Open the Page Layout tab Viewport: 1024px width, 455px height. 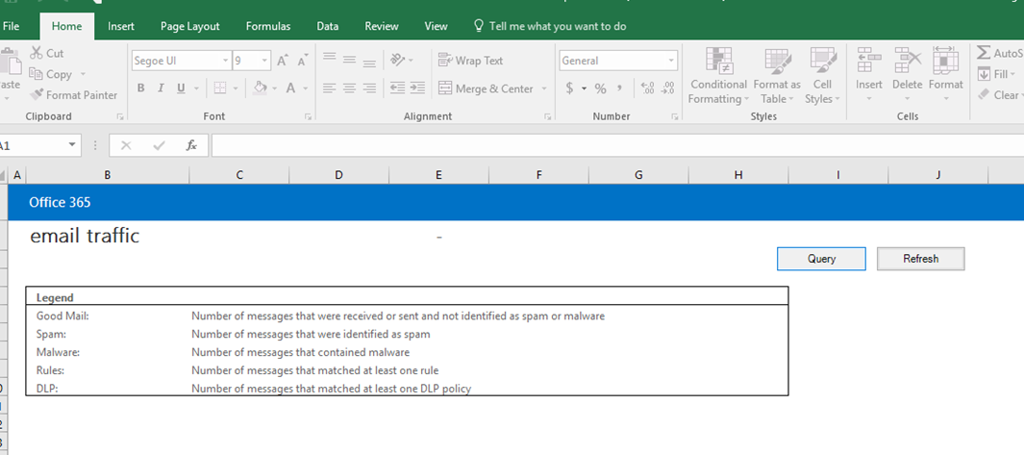click(x=189, y=26)
